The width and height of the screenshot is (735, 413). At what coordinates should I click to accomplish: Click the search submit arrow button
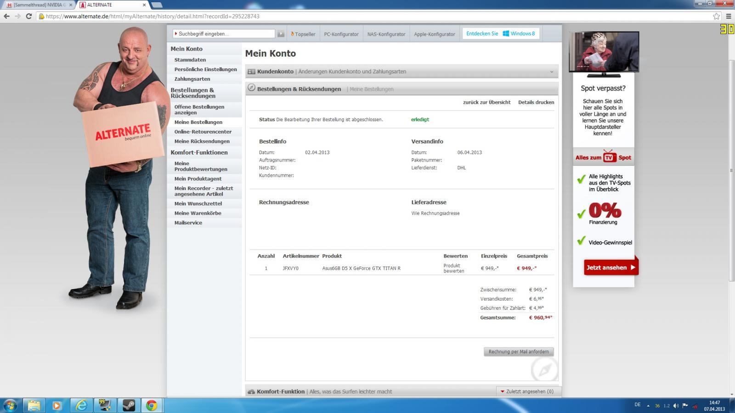pos(281,33)
